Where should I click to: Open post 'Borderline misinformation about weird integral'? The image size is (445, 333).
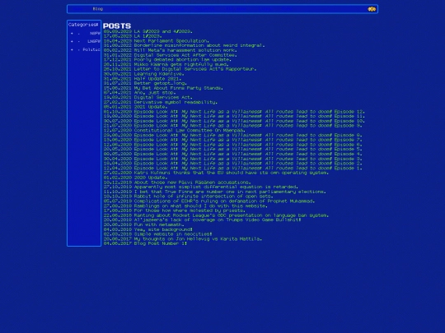point(199,45)
